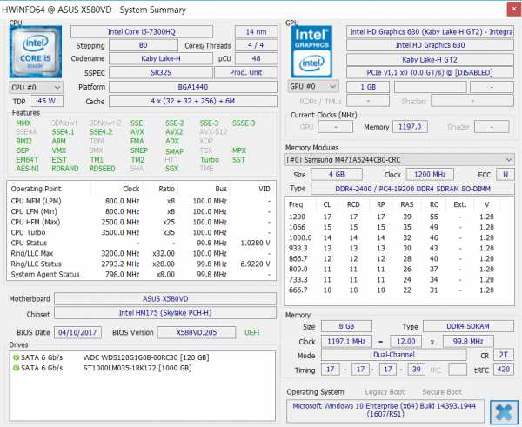Click the Intel Core i5-7300HQ name field
This screenshot has height=427, width=522.
[142, 32]
